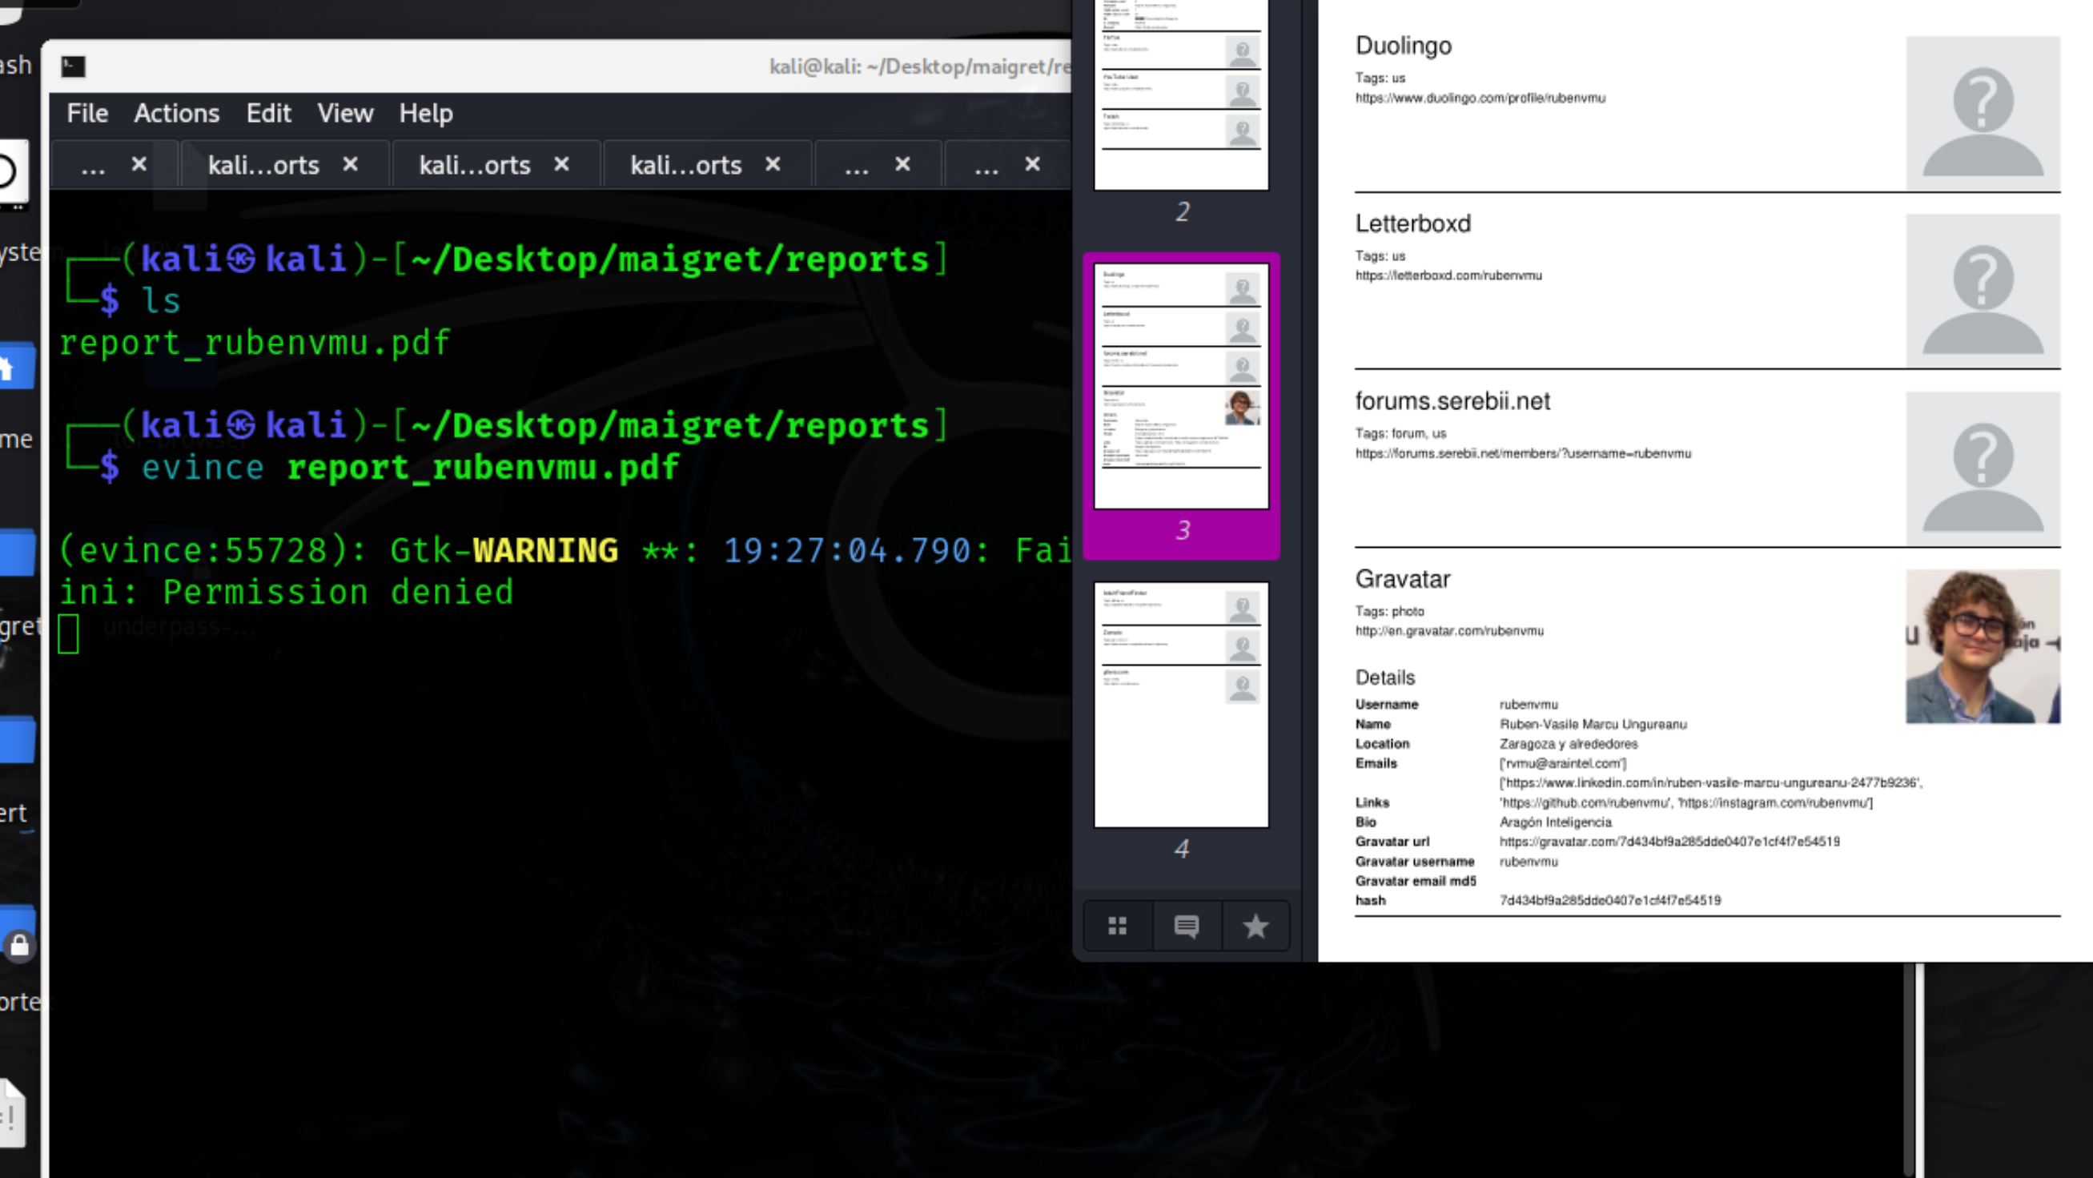Close the third kali...orts terminal tab
The width and height of the screenshot is (2093, 1178).
coord(773,165)
